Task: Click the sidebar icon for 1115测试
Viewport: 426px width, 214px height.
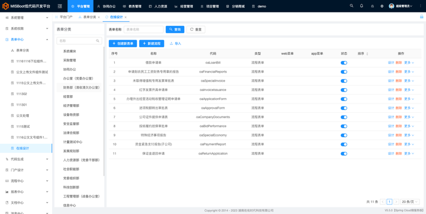Action: point(12,127)
